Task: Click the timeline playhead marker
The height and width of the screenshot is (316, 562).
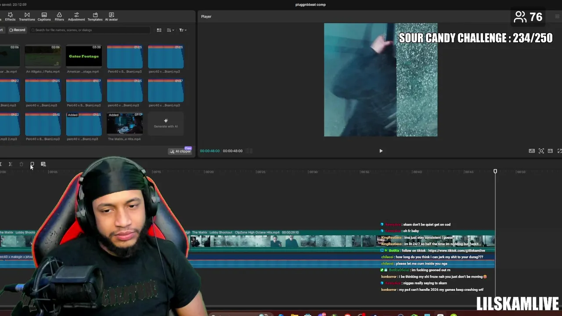Action: 495,172
